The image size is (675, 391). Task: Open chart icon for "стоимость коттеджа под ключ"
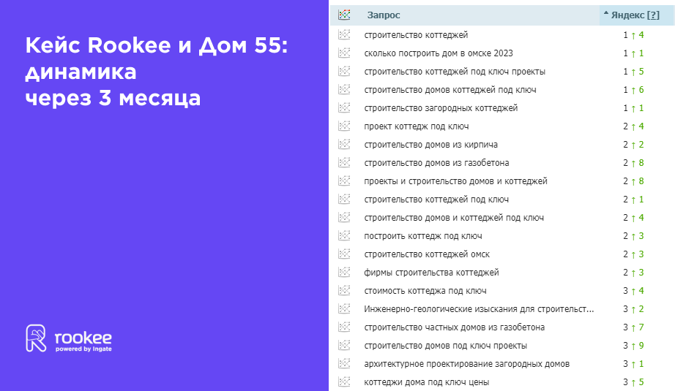(x=344, y=290)
